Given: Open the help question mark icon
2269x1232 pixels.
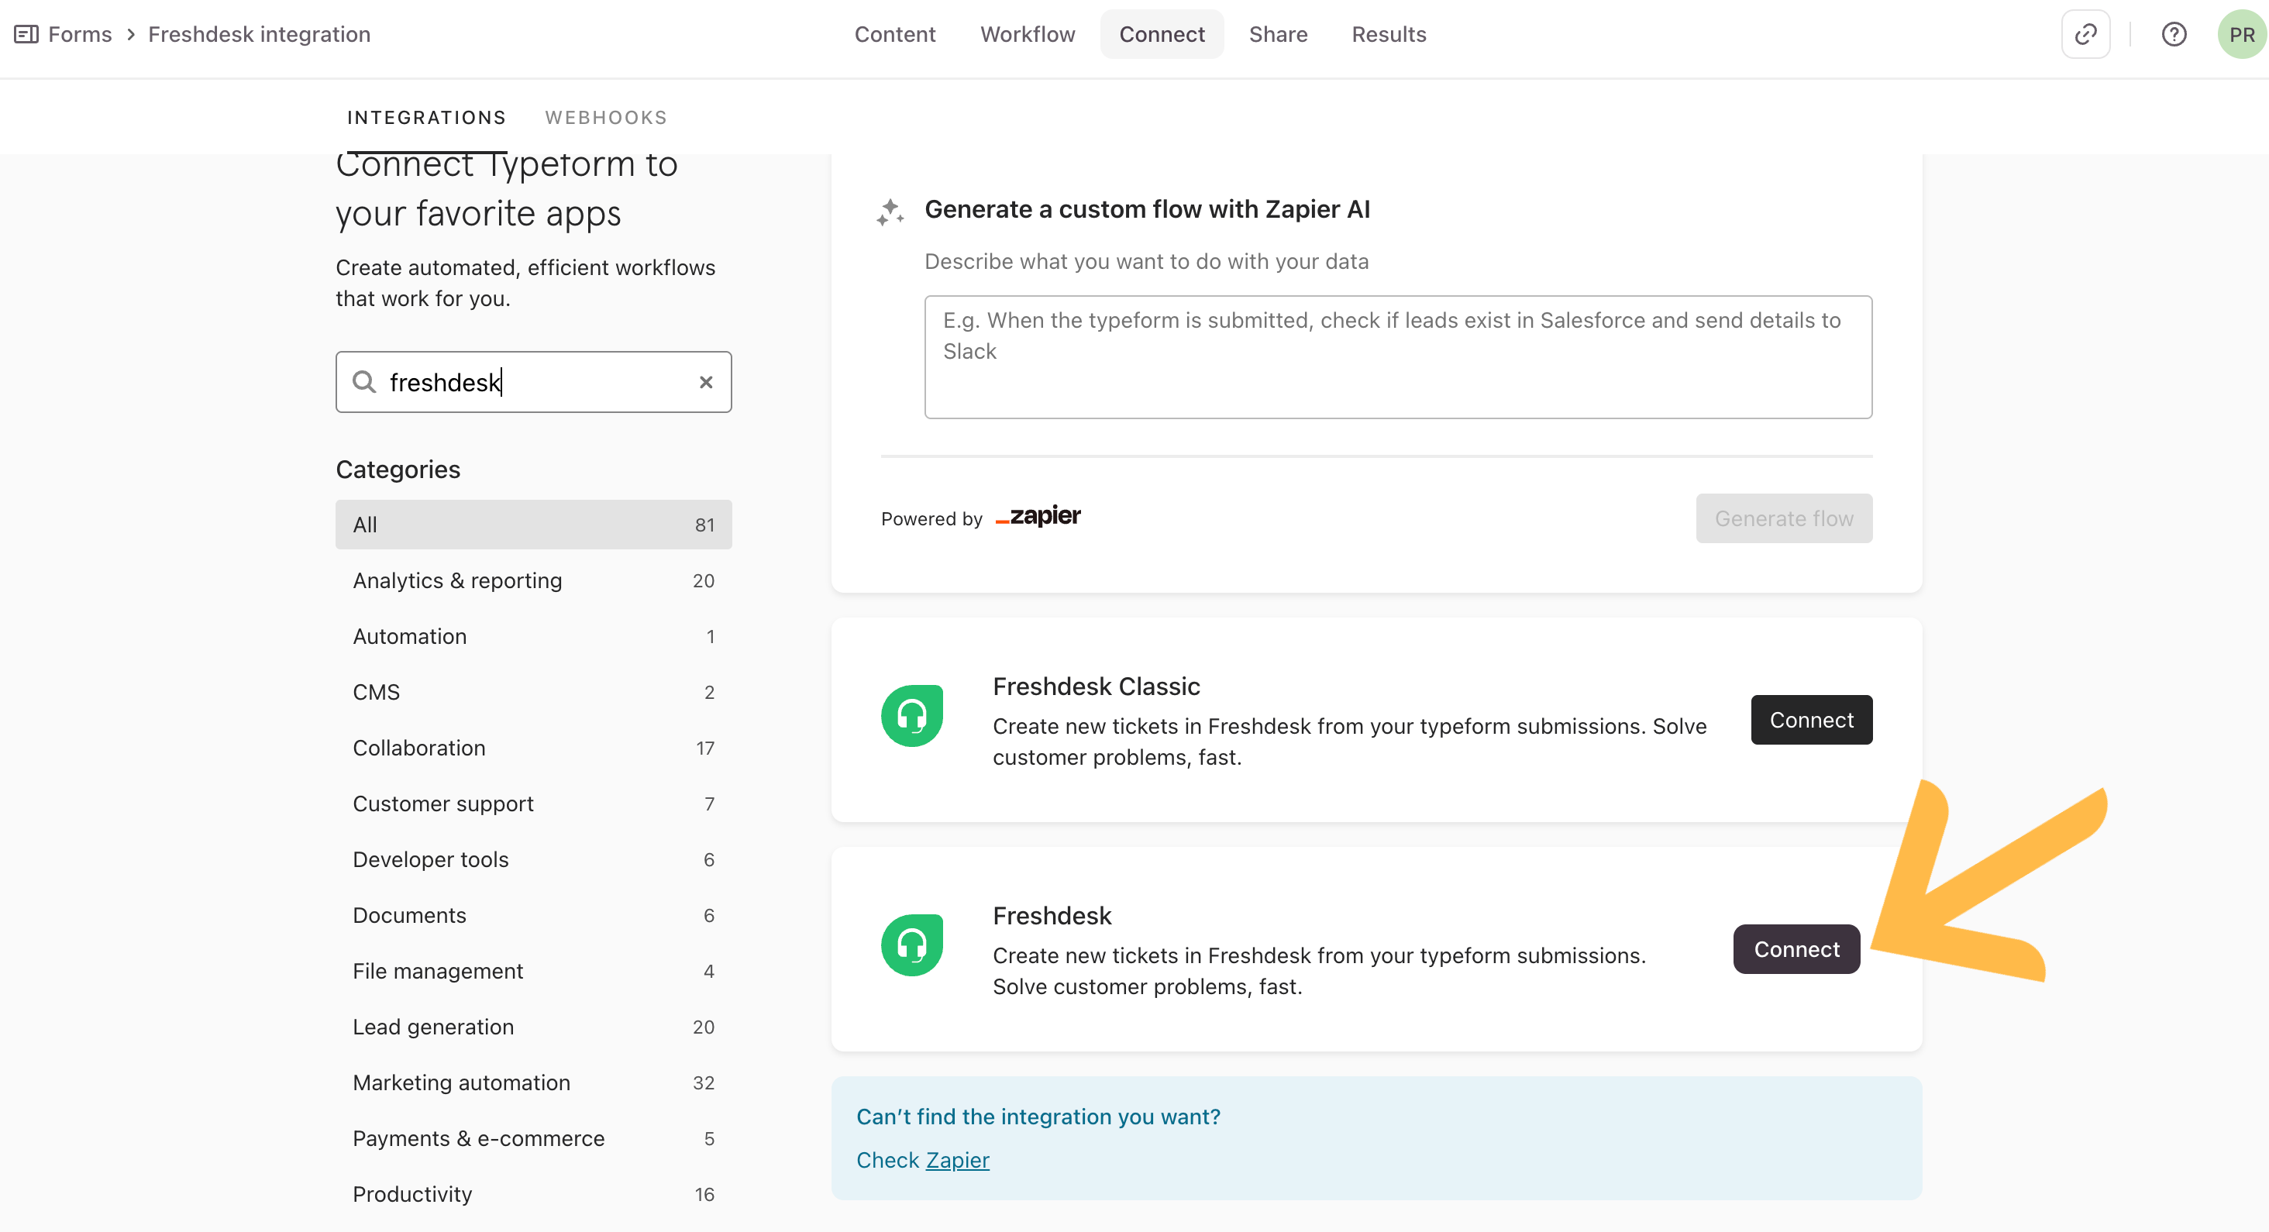Looking at the screenshot, I should coord(2174,33).
